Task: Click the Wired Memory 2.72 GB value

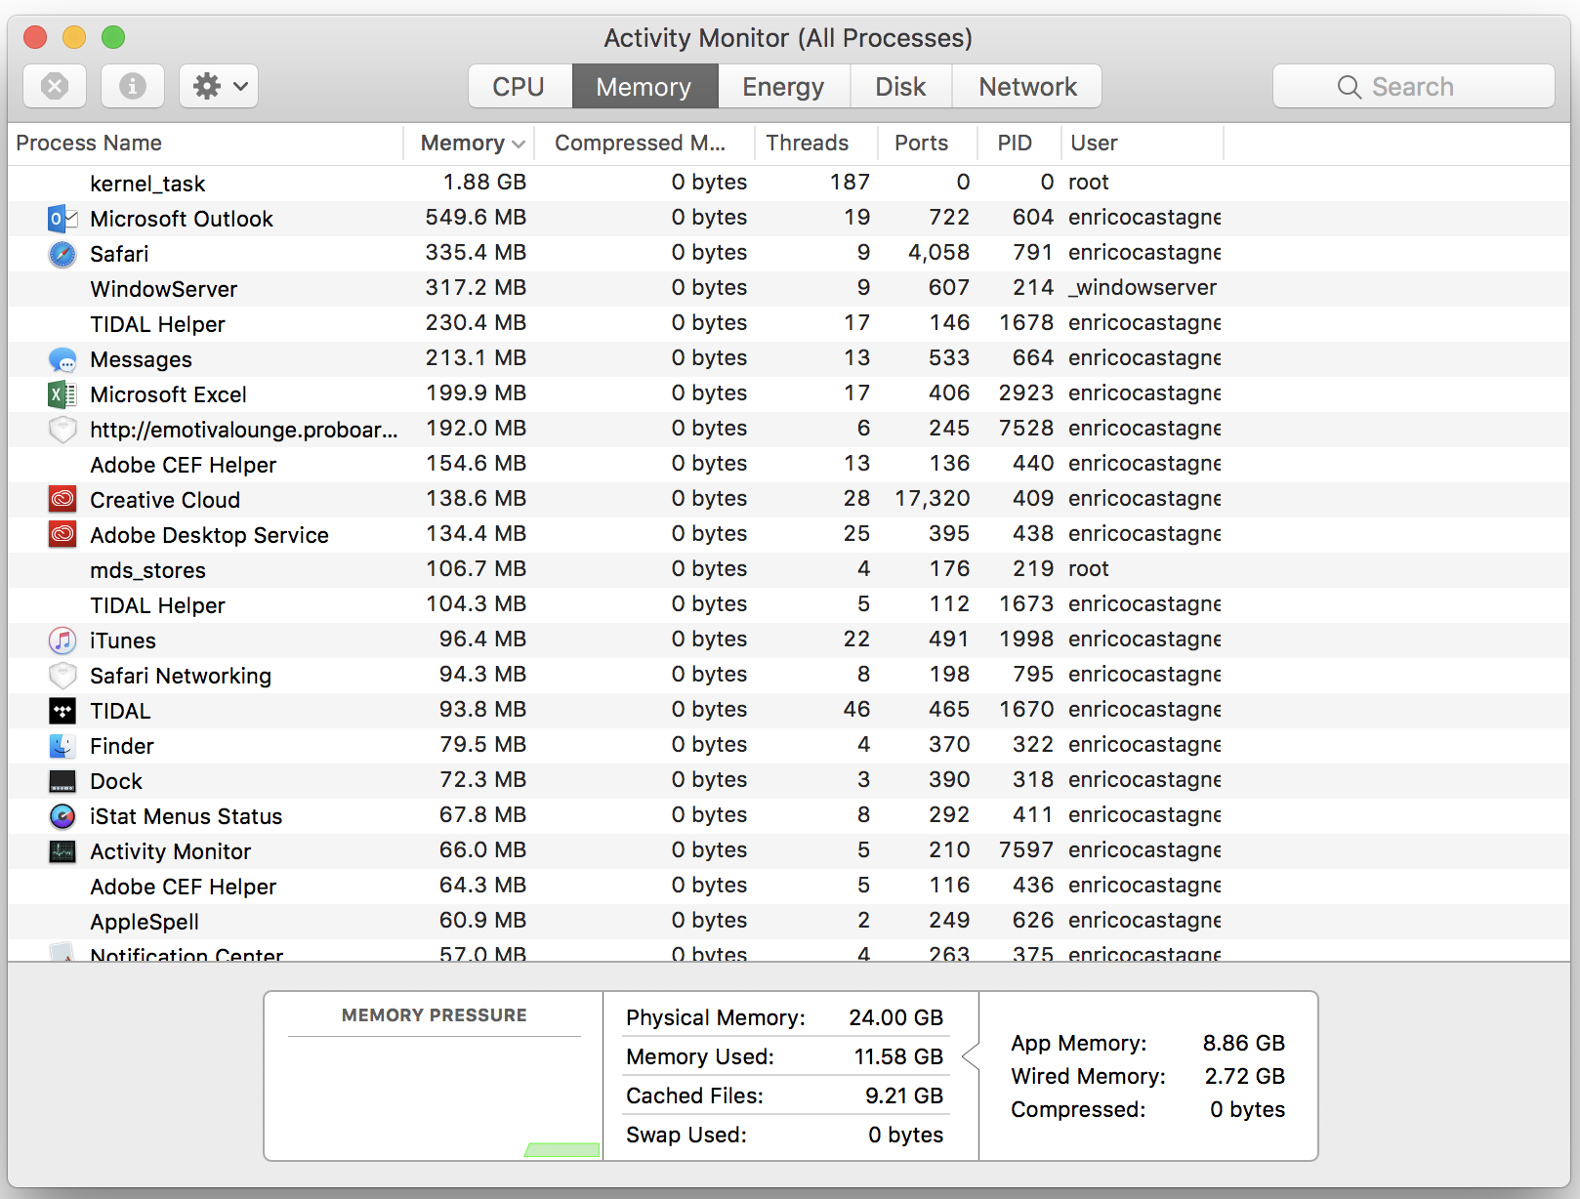Action: [1245, 1076]
